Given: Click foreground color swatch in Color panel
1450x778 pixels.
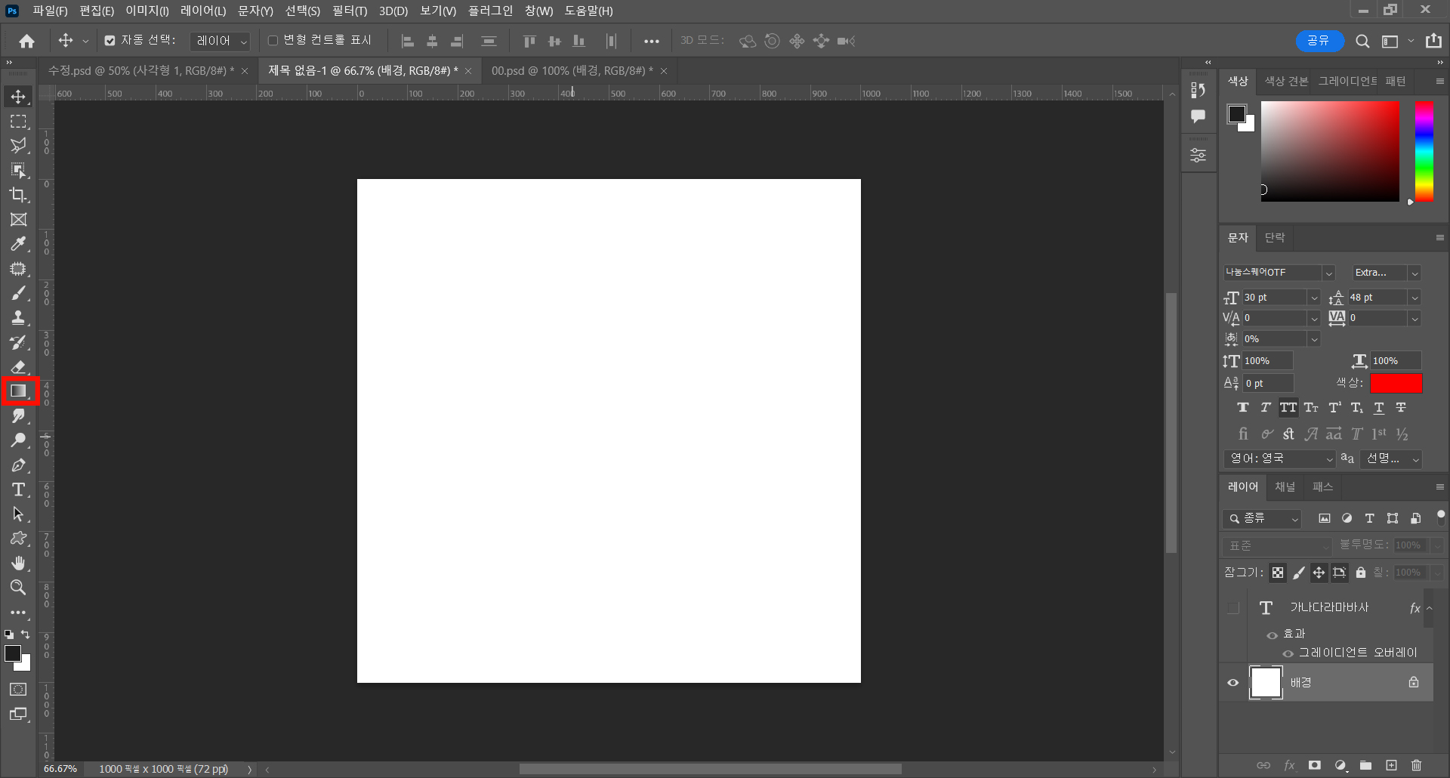Looking at the screenshot, I should point(1237,115).
